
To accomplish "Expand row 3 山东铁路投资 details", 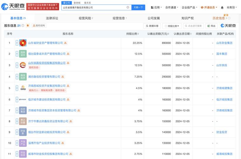I will (x=17, y=65).
